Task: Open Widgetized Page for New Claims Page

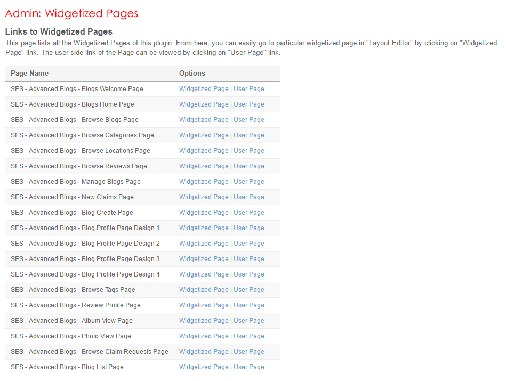Action: [x=204, y=197]
